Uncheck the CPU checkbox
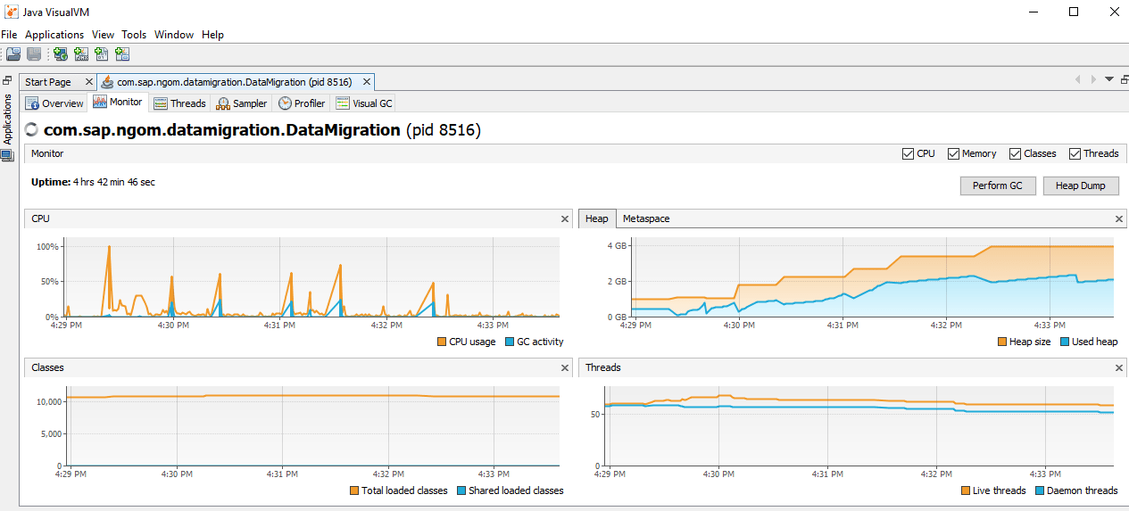The image size is (1129, 511). tap(909, 153)
